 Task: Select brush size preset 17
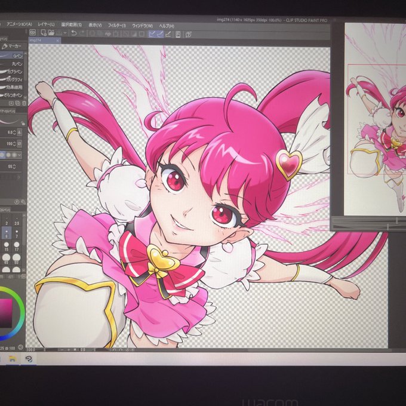click(x=17, y=246)
